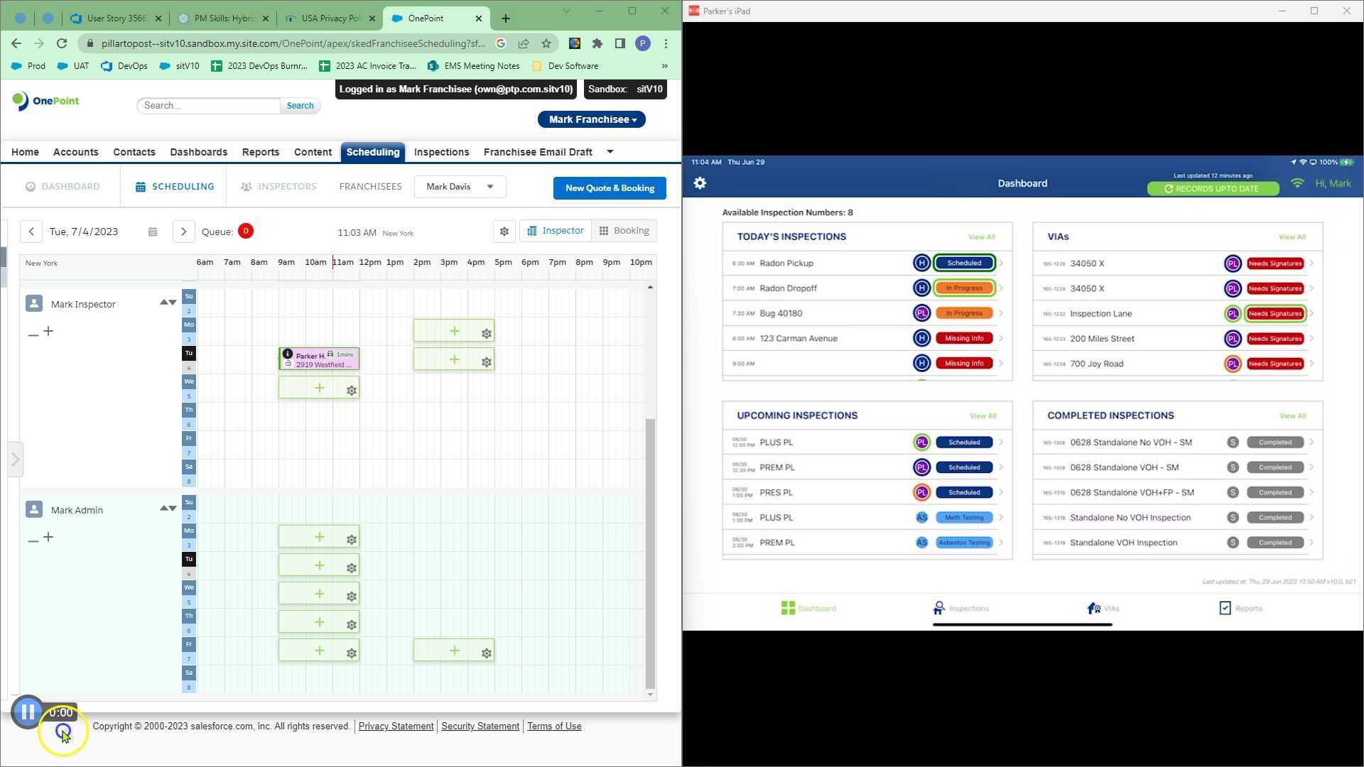Open the scheduler settings gear icon
Screen dimensions: 1364x767
tap(504, 232)
